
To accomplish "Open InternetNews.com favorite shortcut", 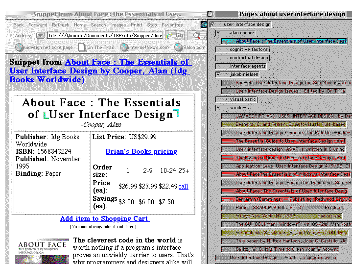I will point(144,48).
